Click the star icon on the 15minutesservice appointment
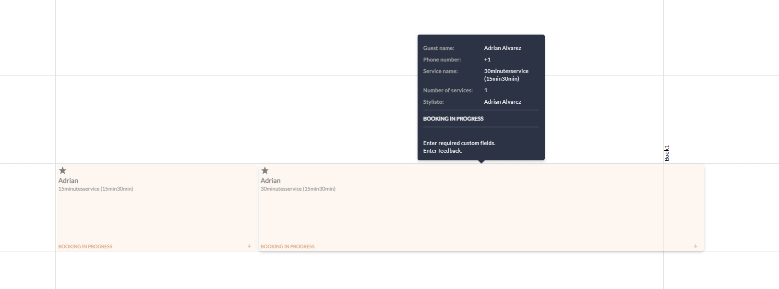Screen dimensions: 779x289 62,170
